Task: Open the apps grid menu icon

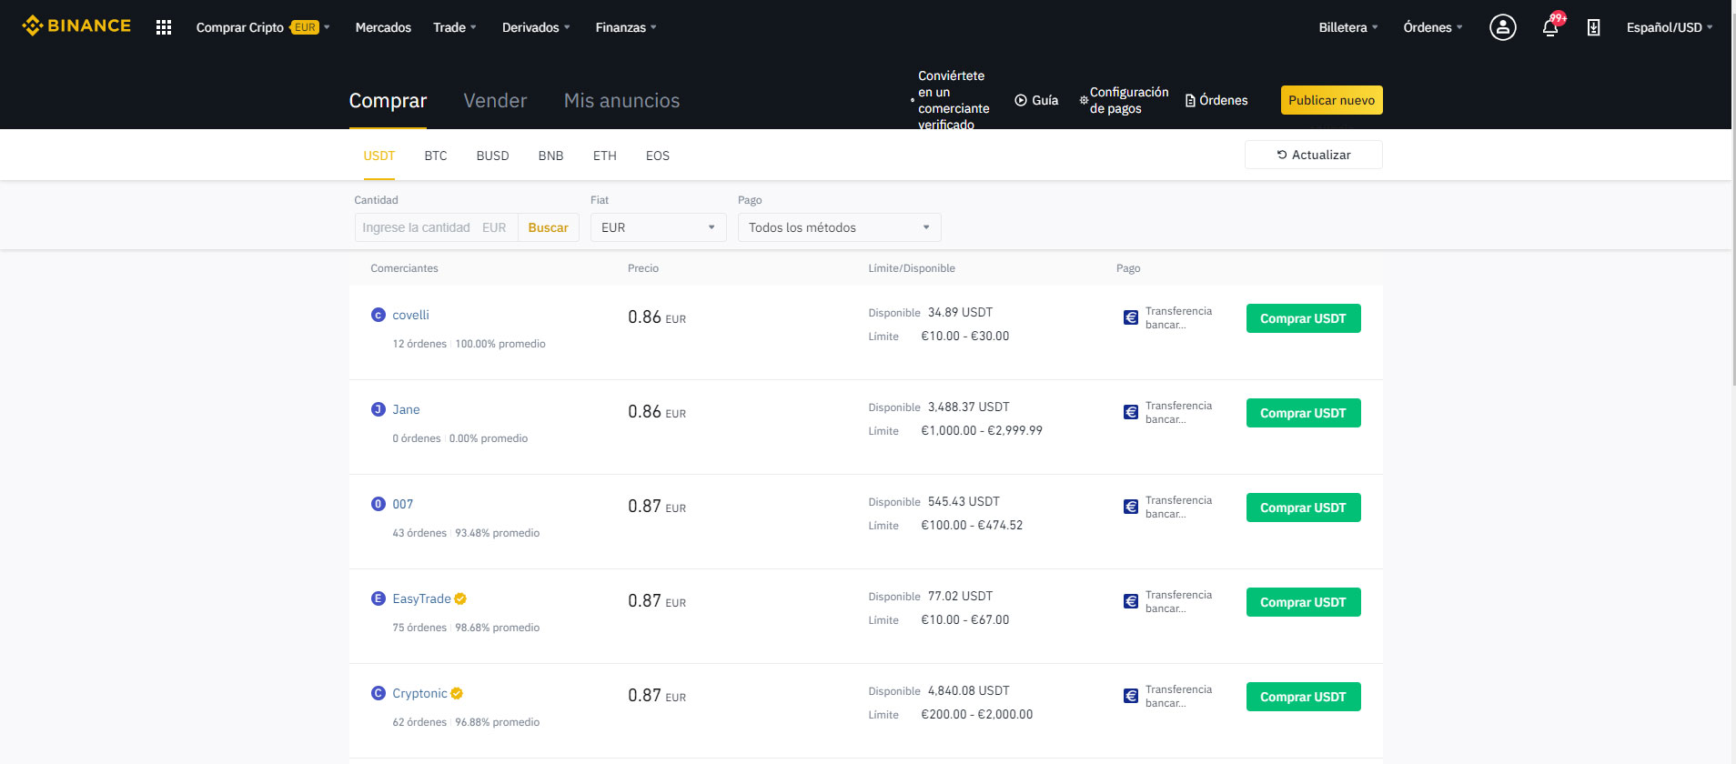Action: 164,27
